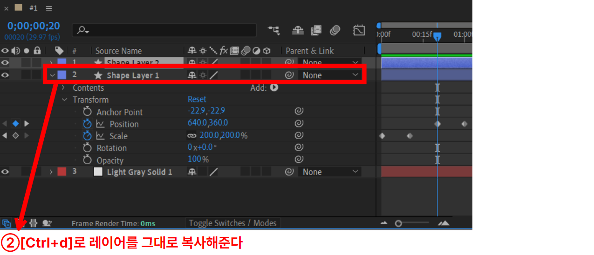Click Shape Layer 1 parent pick whip

click(x=289, y=75)
